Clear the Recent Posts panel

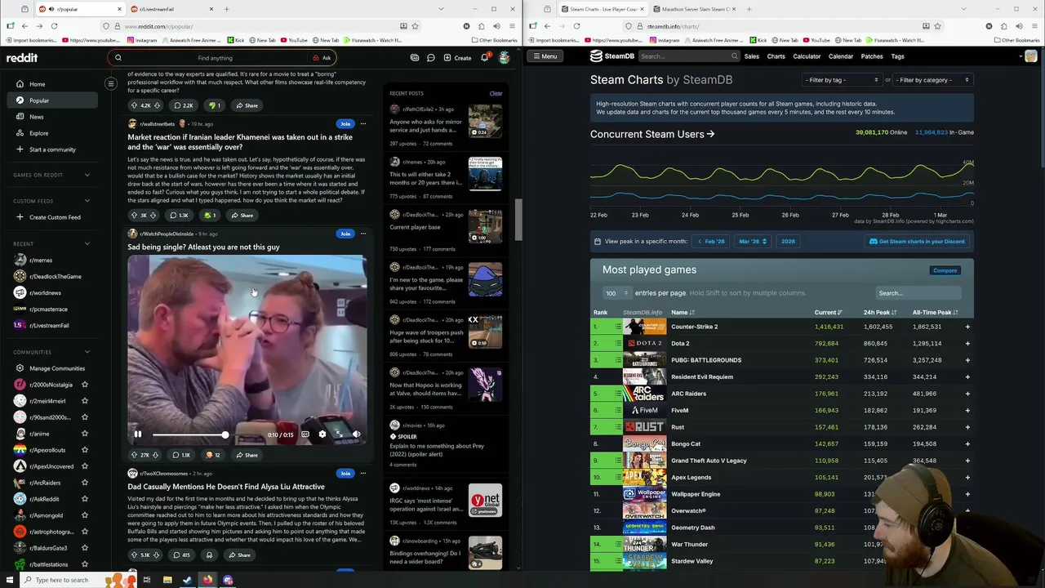point(496,93)
